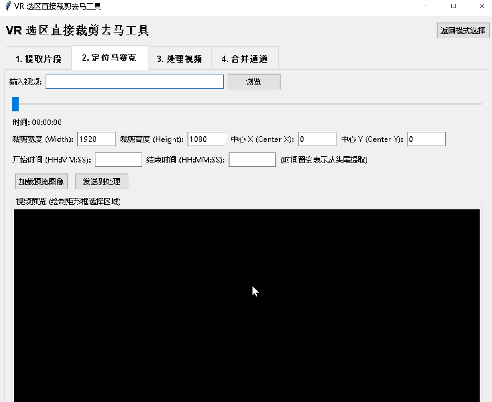
Task: Open the 3. 处理视频 tab
Action: 179,59
